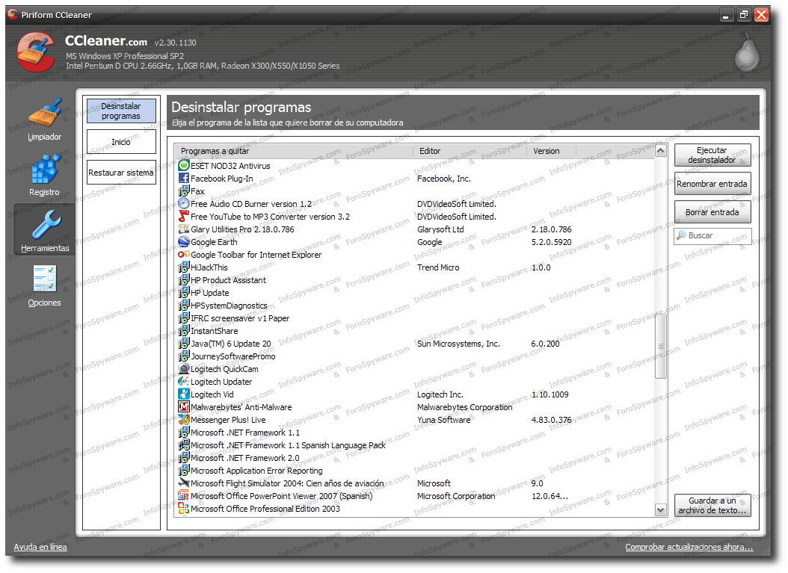This screenshot has width=788, height=573.
Task: Click Glarysoft Ltd editor cell
Action: 440,229
